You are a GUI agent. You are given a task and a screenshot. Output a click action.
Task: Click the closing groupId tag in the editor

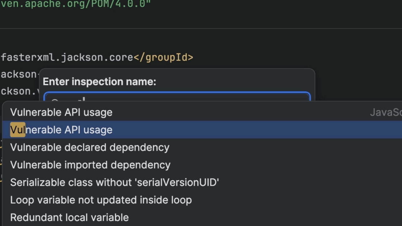163,58
